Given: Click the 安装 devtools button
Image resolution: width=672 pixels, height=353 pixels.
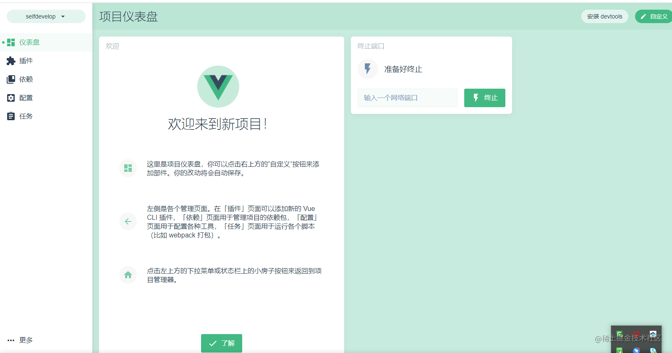Looking at the screenshot, I should click(604, 16).
